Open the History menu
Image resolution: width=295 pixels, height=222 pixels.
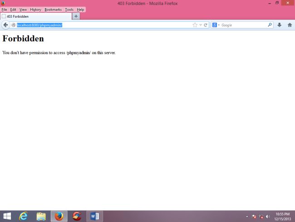tap(35, 10)
